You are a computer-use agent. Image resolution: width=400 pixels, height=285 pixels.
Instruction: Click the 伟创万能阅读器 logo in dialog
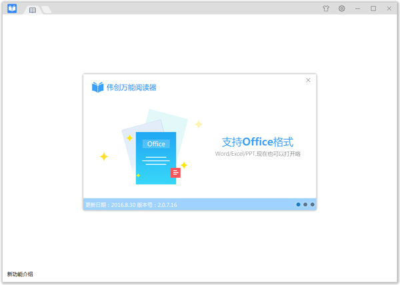click(124, 87)
